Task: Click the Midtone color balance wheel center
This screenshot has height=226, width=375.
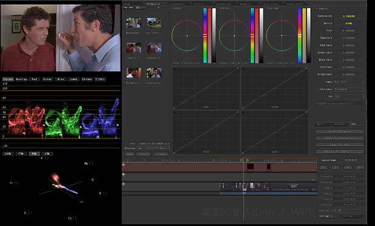Action: 234,36
